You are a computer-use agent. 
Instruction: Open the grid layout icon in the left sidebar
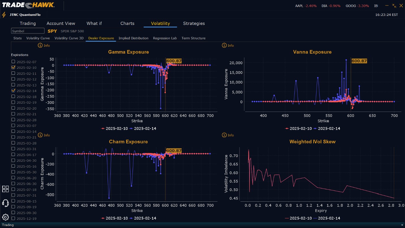point(5,189)
